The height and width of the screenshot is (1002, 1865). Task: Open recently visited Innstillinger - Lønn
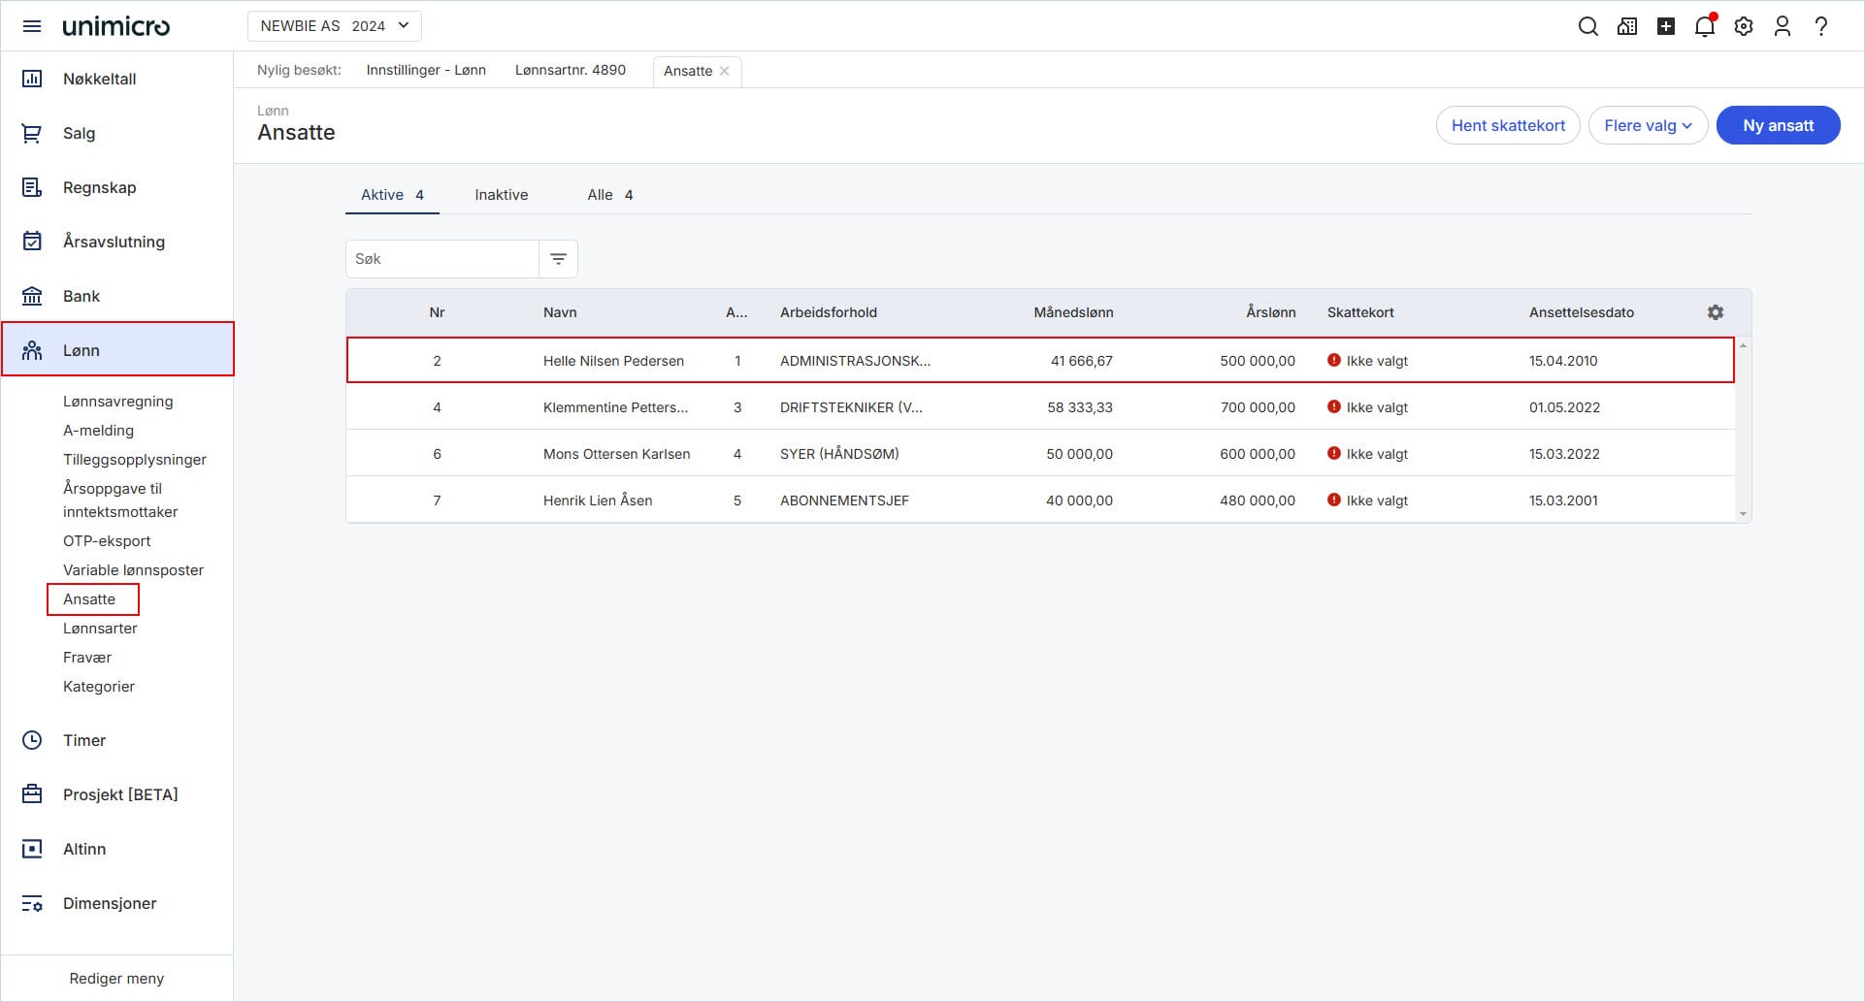click(x=426, y=70)
